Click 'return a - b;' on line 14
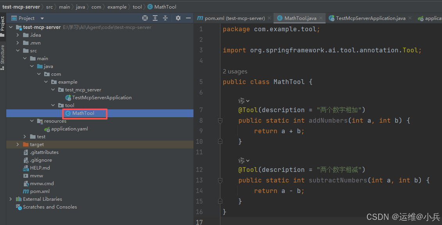Image resolution: width=442 pixels, height=225 pixels. point(279,191)
